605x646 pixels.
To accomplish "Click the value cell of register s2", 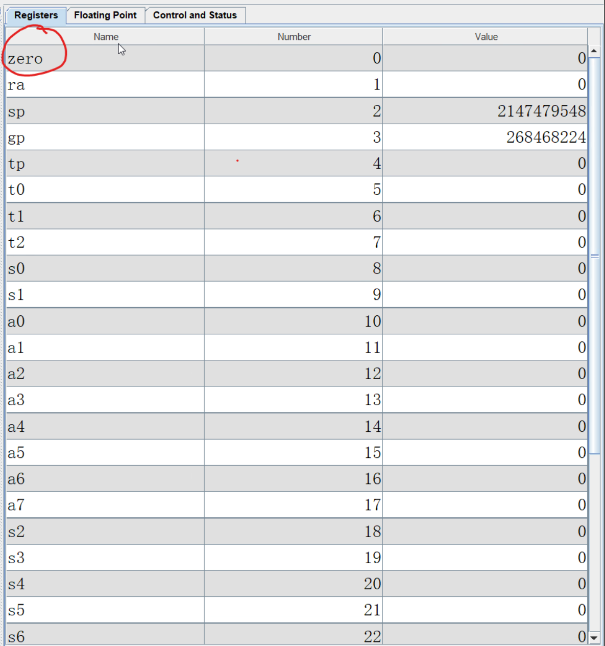I will point(485,532).
